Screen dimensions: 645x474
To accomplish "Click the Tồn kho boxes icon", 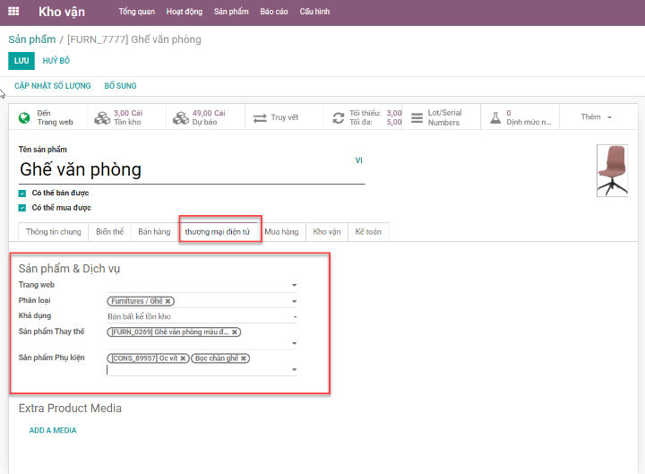I will pos(101,118).
